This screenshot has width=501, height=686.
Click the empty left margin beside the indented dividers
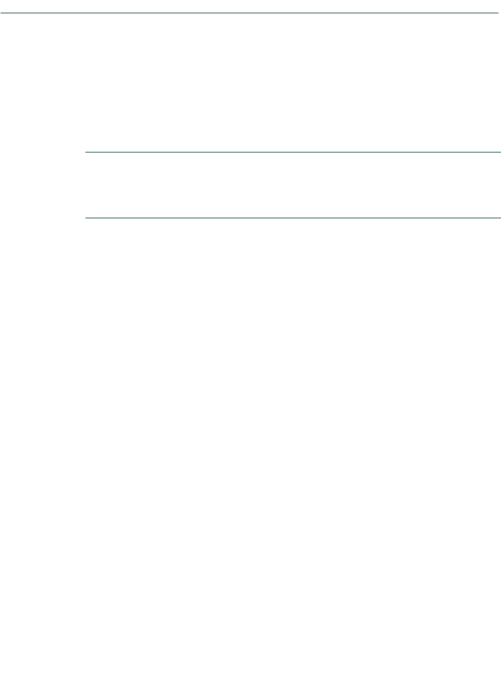pos(42,185)
